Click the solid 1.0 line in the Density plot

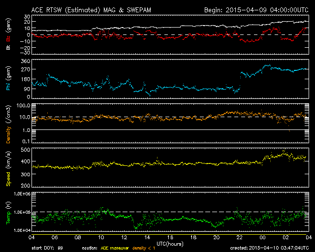[x=170, y=130]
